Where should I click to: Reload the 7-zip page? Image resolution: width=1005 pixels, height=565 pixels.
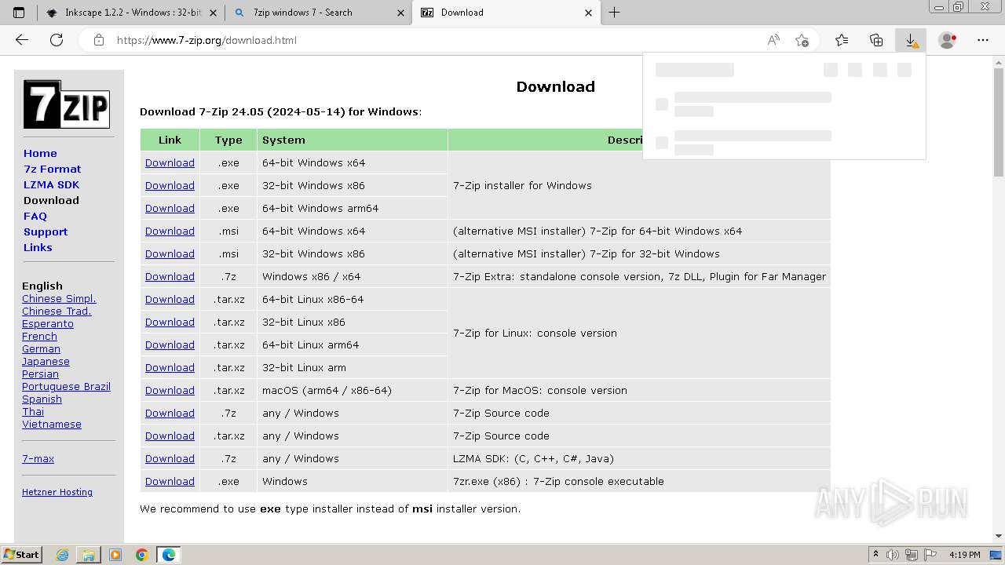(x=57, y=40)
